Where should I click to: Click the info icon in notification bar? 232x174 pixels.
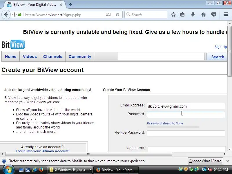click(x=4, y=161)
